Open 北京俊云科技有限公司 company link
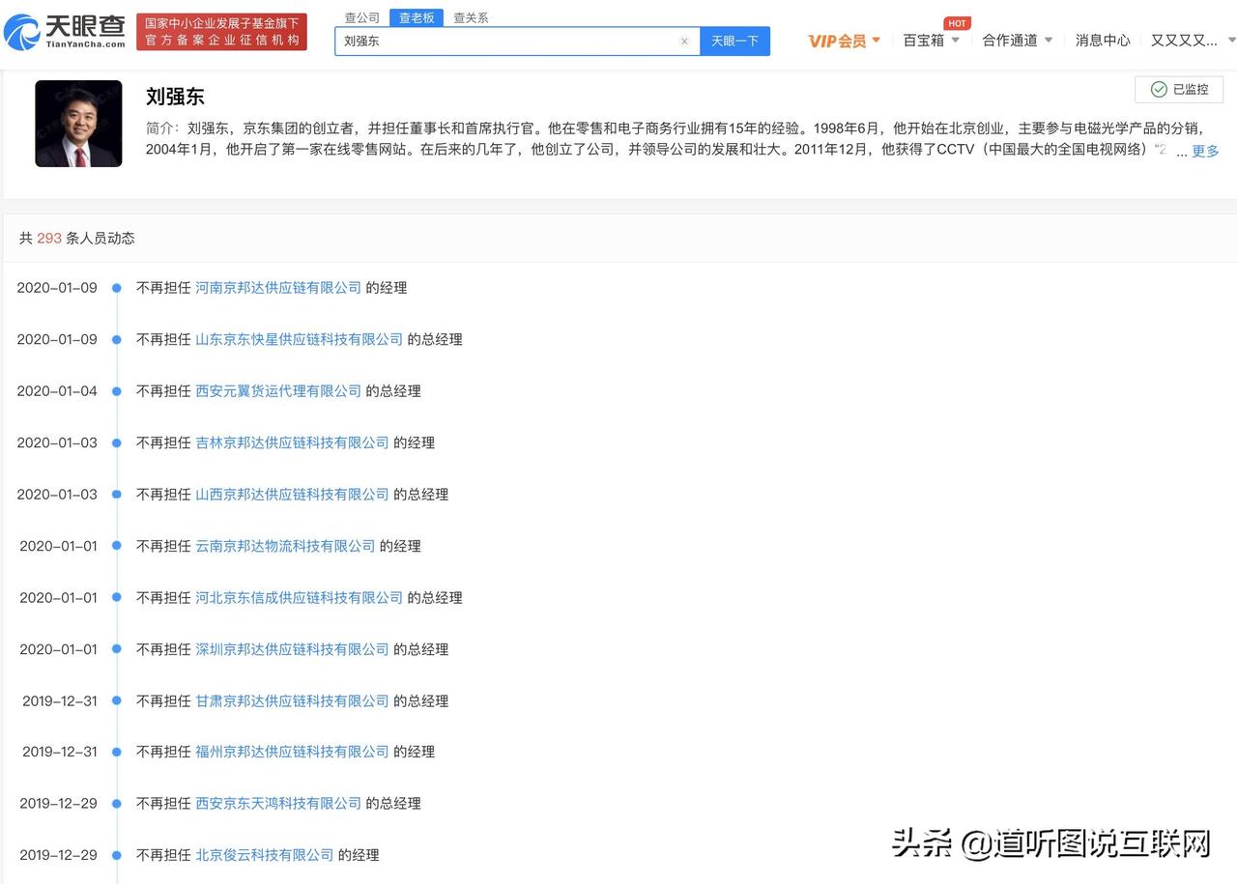The height and width of the screenshot is (884, 1237). click(x=265, y=855)
